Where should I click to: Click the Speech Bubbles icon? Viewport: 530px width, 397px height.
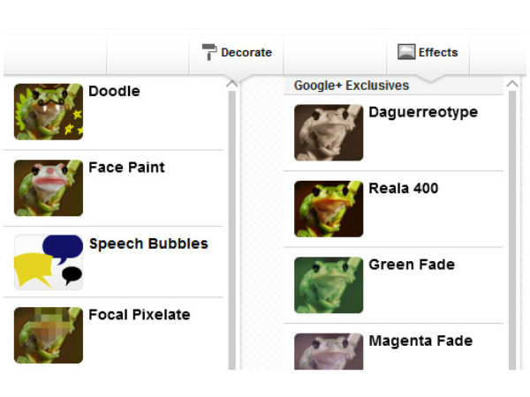coord(49,262)
